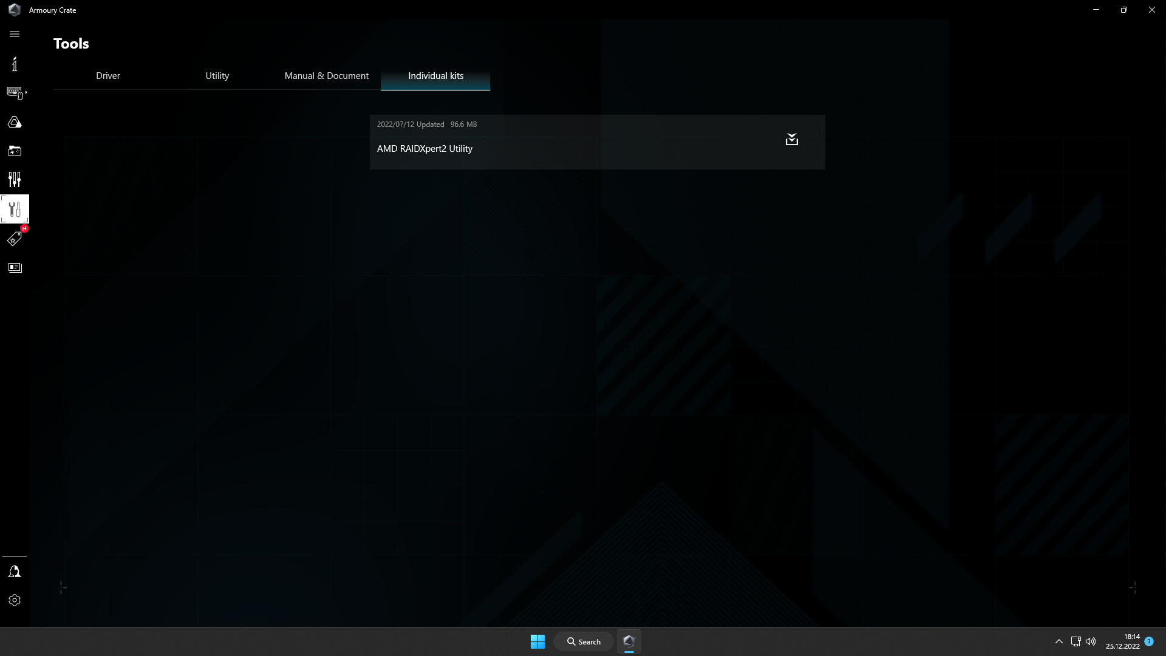Open the Tools wrench icon in sidebar

[15, 209]
